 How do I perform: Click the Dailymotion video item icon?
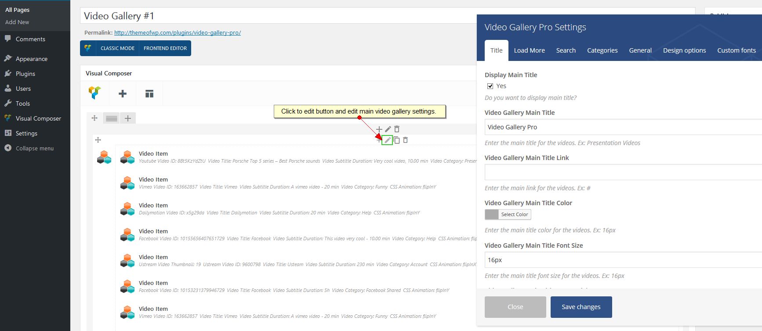127,209
